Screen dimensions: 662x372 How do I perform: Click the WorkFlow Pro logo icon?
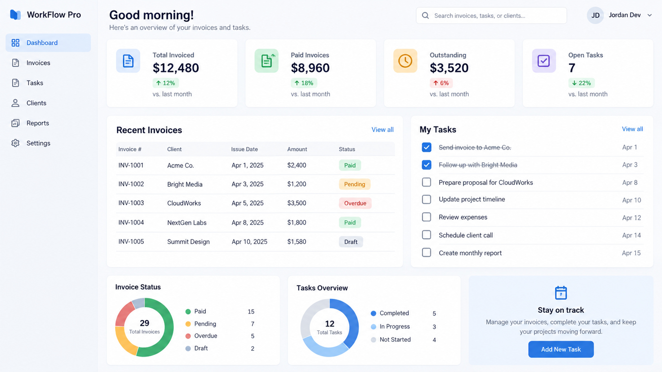coord(15,15)
